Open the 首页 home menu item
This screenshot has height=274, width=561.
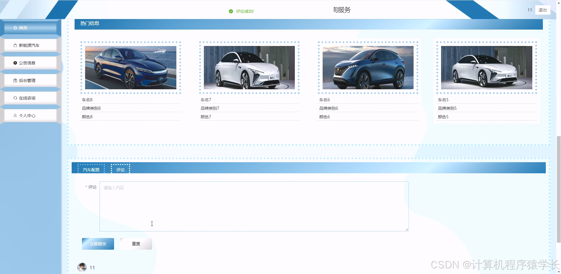pos(30,28)
